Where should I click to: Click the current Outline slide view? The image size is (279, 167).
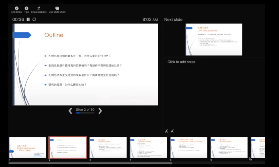click(x=86, y=65)
